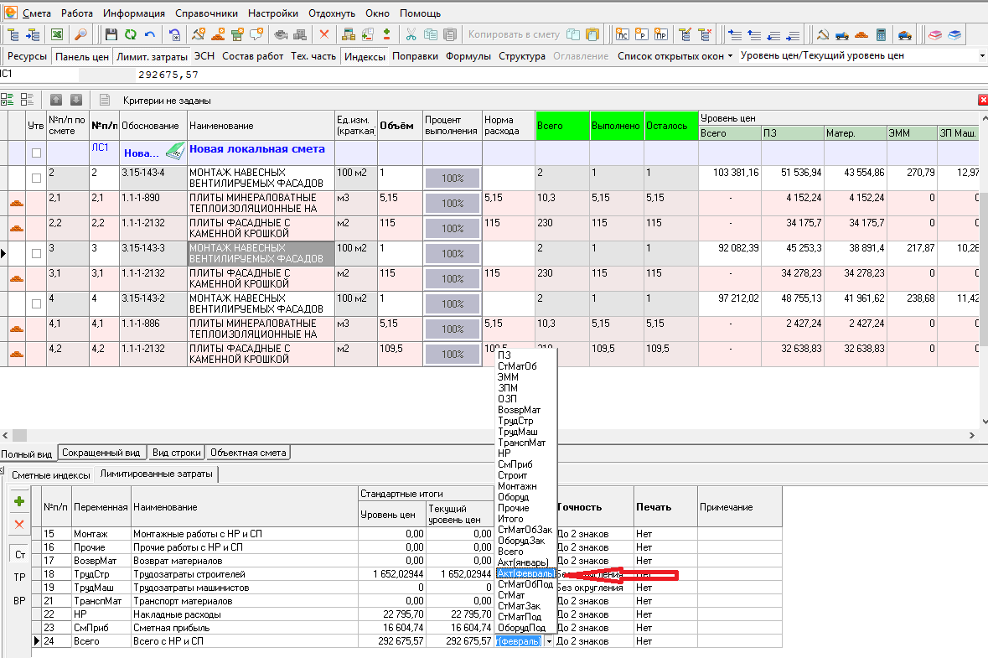Tick the Утв checkbox for row 3
This screenshot has height=658, width=988.
(x=36, y=253)
